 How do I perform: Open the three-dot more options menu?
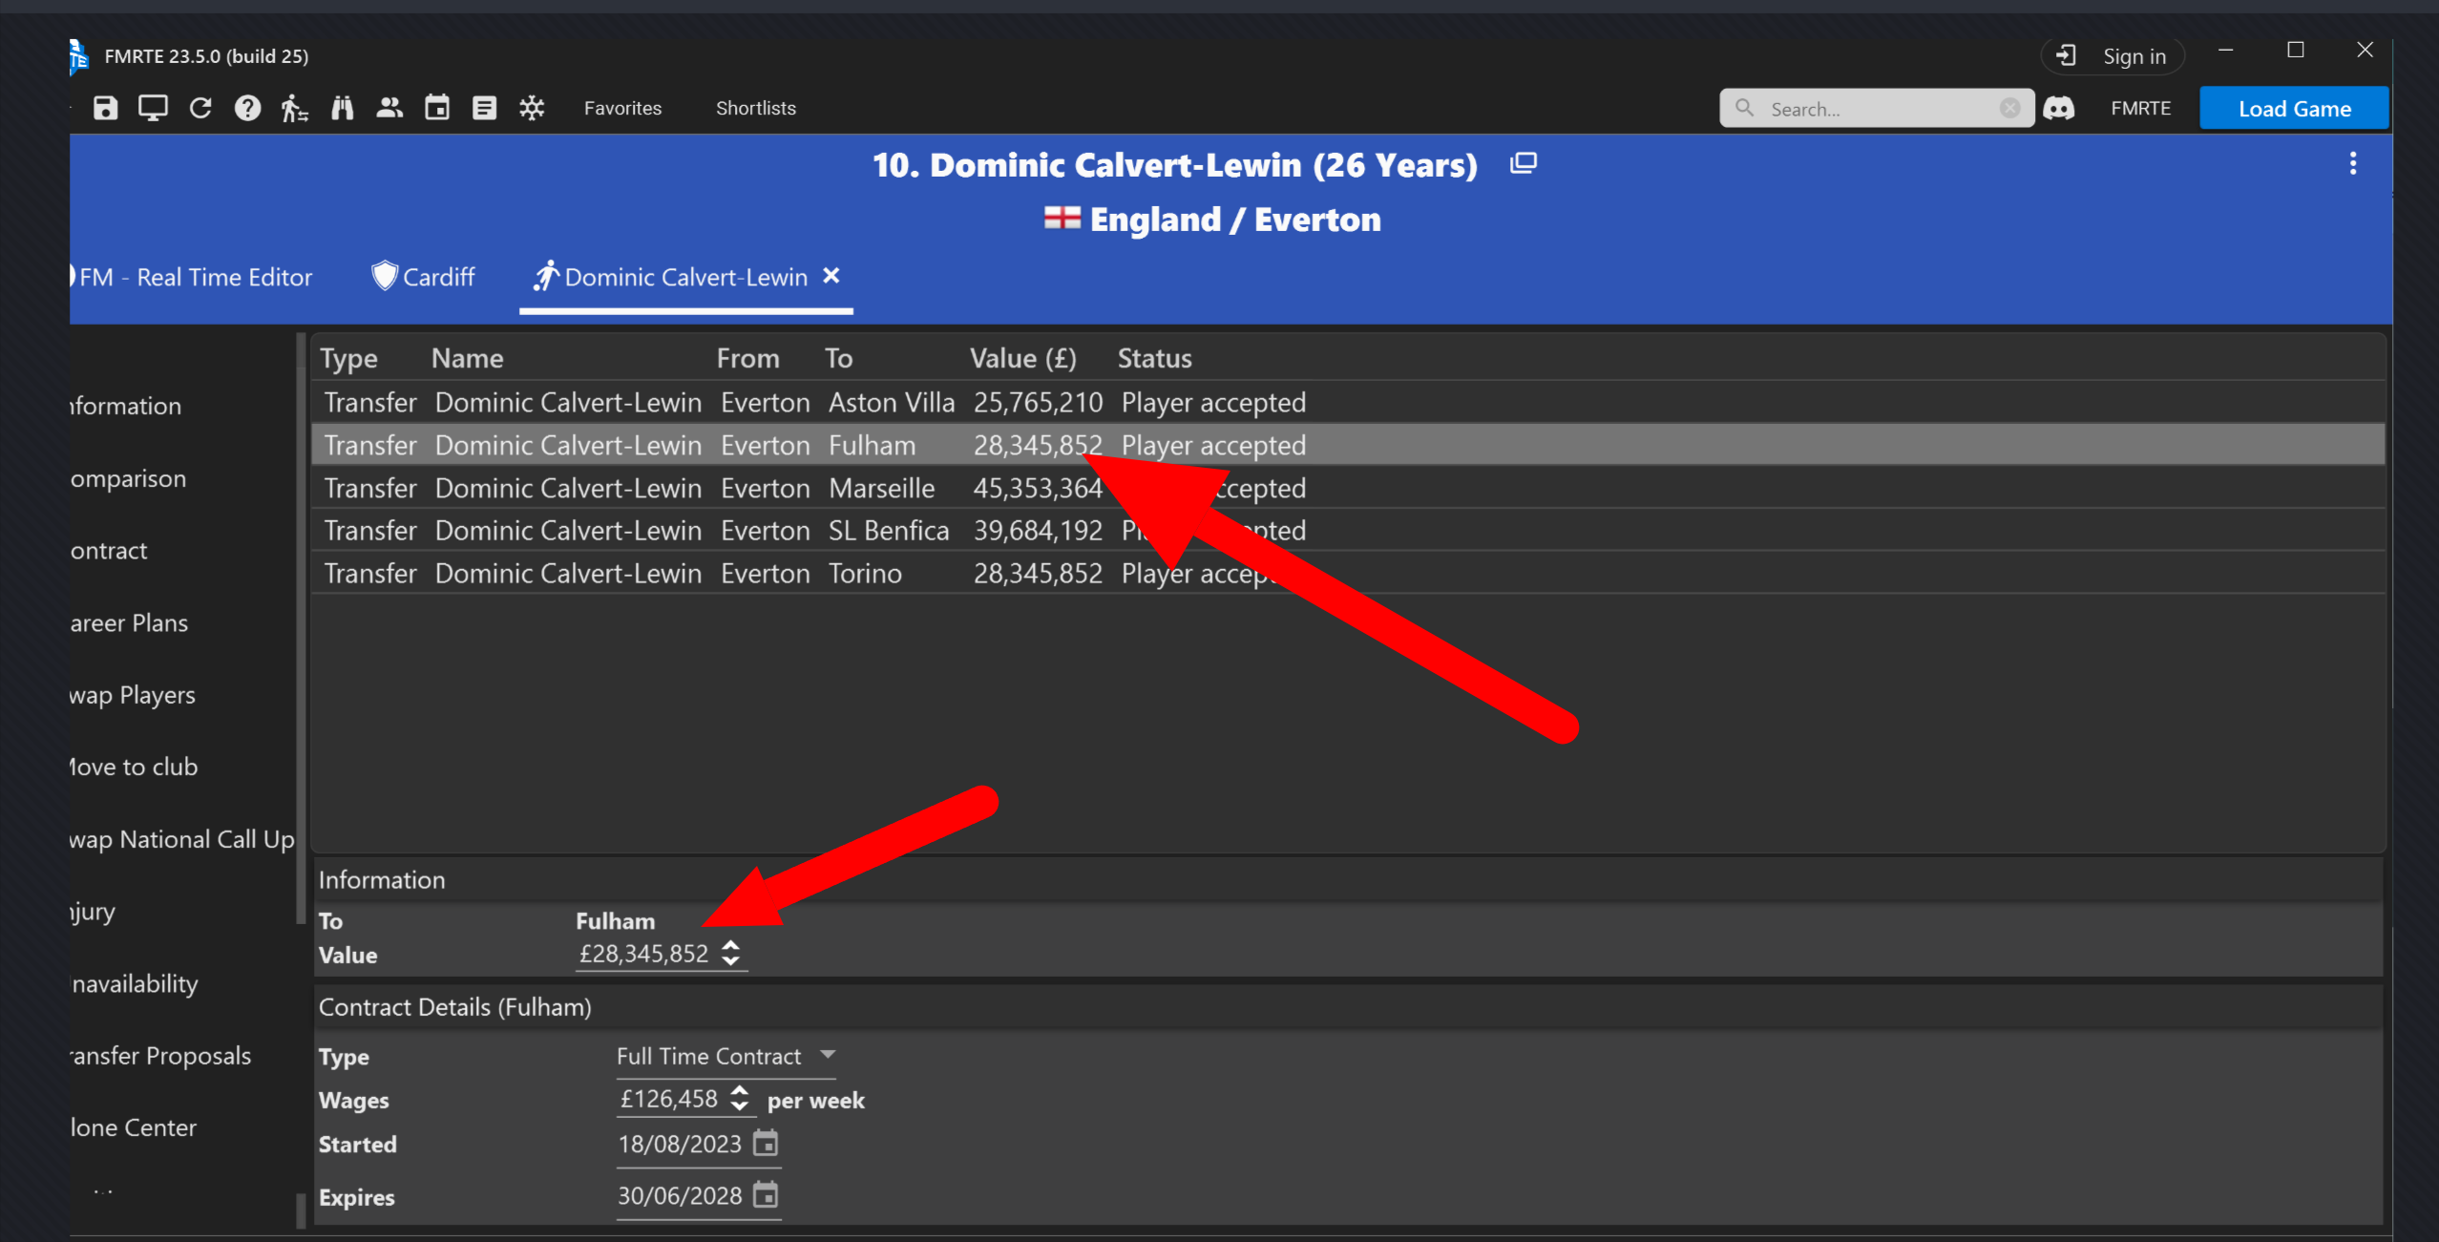point(2353,163)
